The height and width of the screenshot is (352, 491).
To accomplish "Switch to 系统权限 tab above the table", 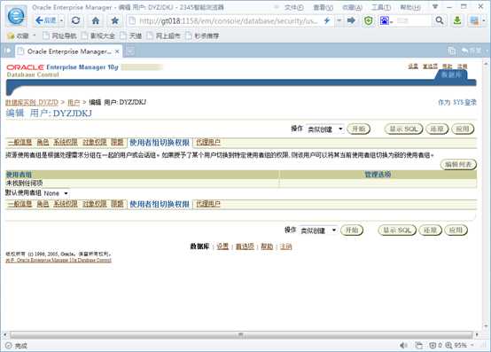I will click(x=66, y=142).
